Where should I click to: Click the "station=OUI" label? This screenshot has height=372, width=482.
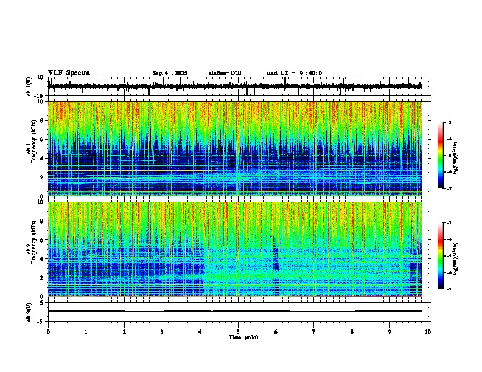(x=225, y=73)
